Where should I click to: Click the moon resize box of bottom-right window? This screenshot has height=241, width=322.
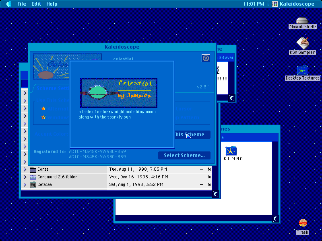(276, 219)
